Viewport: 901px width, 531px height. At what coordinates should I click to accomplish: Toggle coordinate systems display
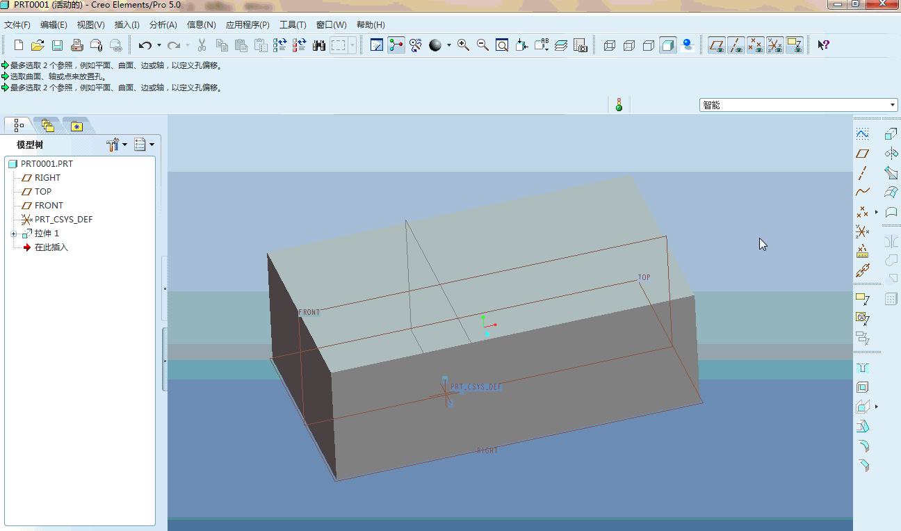(x=774, y=45)
